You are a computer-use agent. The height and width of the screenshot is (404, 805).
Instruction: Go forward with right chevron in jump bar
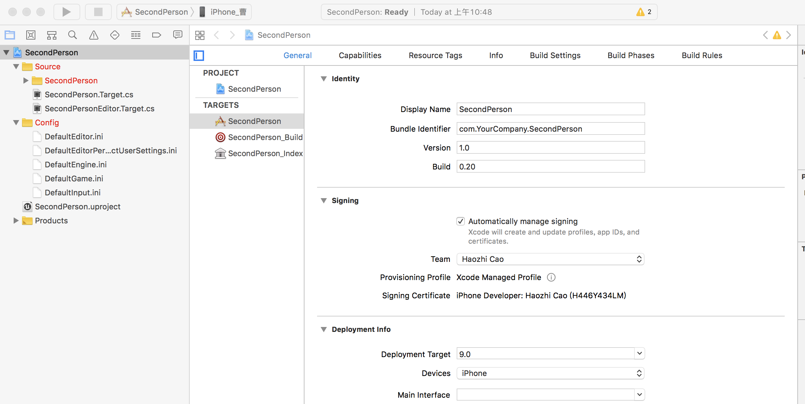(x=232, y=35)
